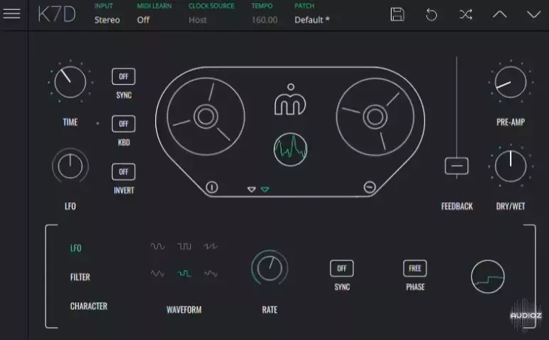Click the LFO amount knob
Viewport: 549px width, 340px height.
pyautogui.click(x=70, y=166)
